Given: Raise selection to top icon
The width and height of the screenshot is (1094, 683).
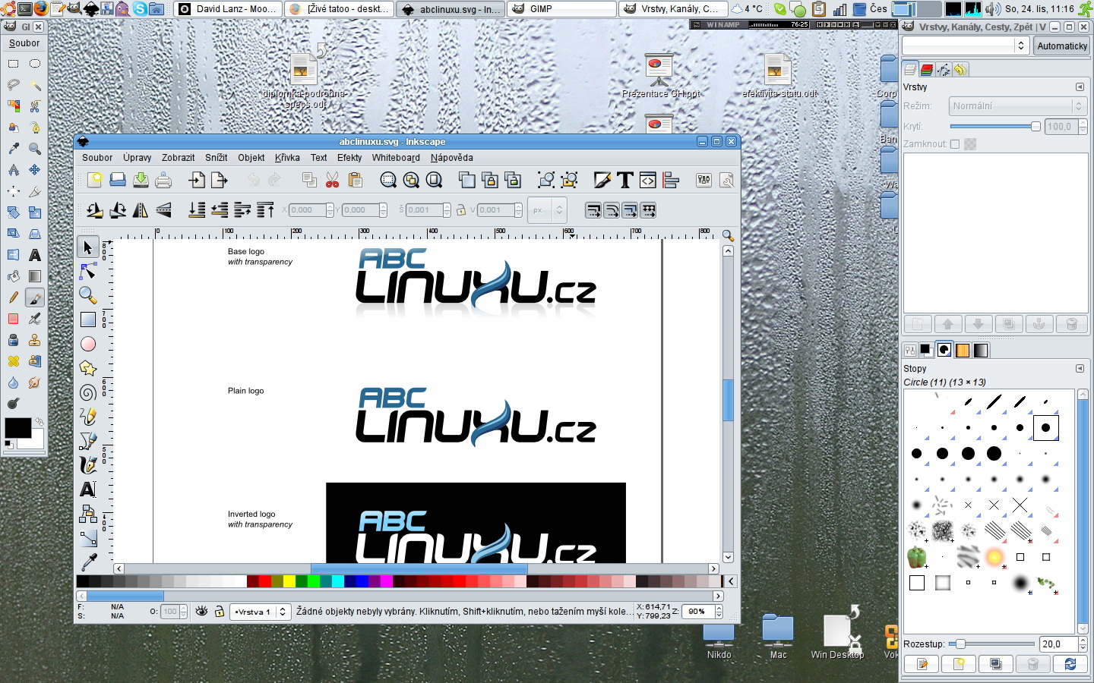Looking at the screenshot, I should (265, 210).
